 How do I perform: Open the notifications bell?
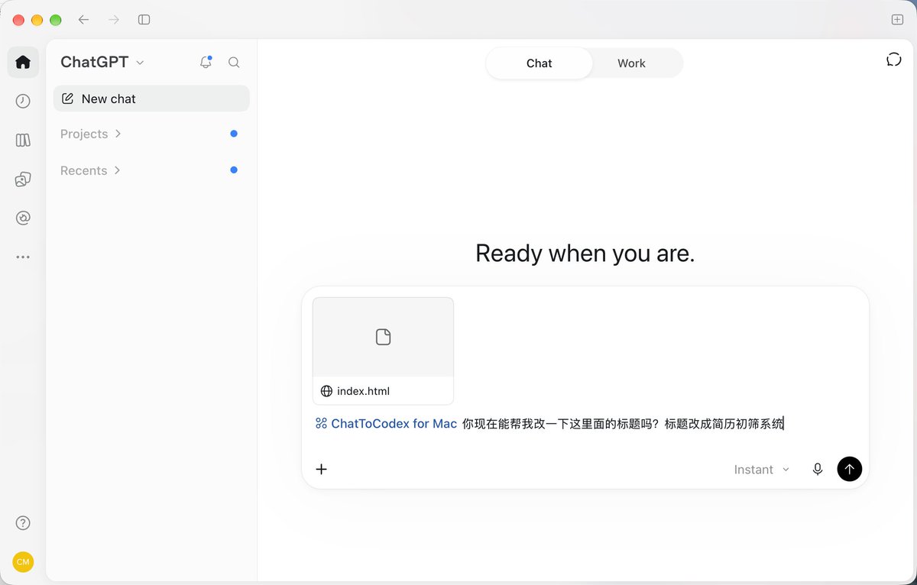[x=206, y=63]
